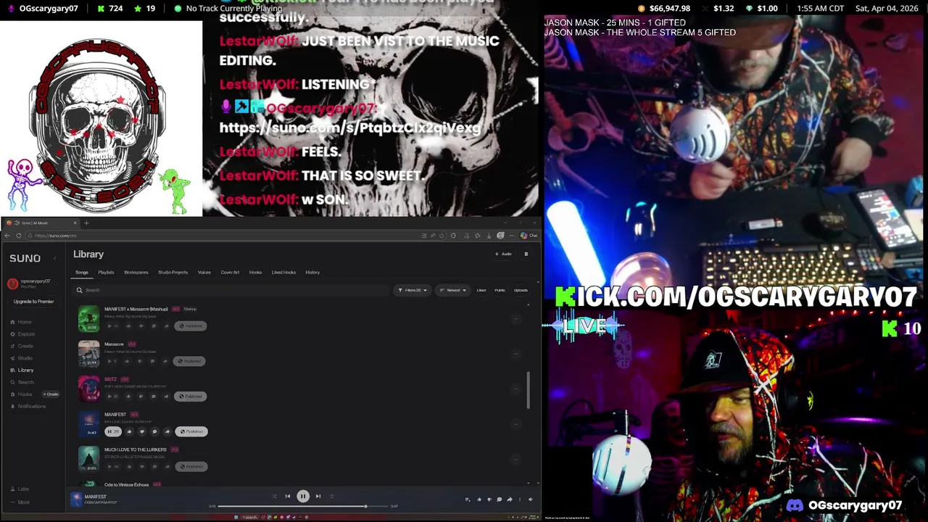Filter library by Liked
Viewport: 928px width, 522px height.
481,290
